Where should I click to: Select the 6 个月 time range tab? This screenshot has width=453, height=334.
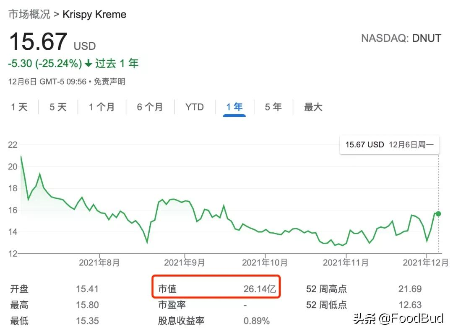150,107
